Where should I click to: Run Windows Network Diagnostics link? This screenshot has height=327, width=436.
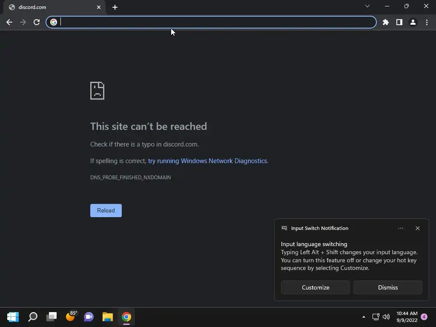point(207,161)
